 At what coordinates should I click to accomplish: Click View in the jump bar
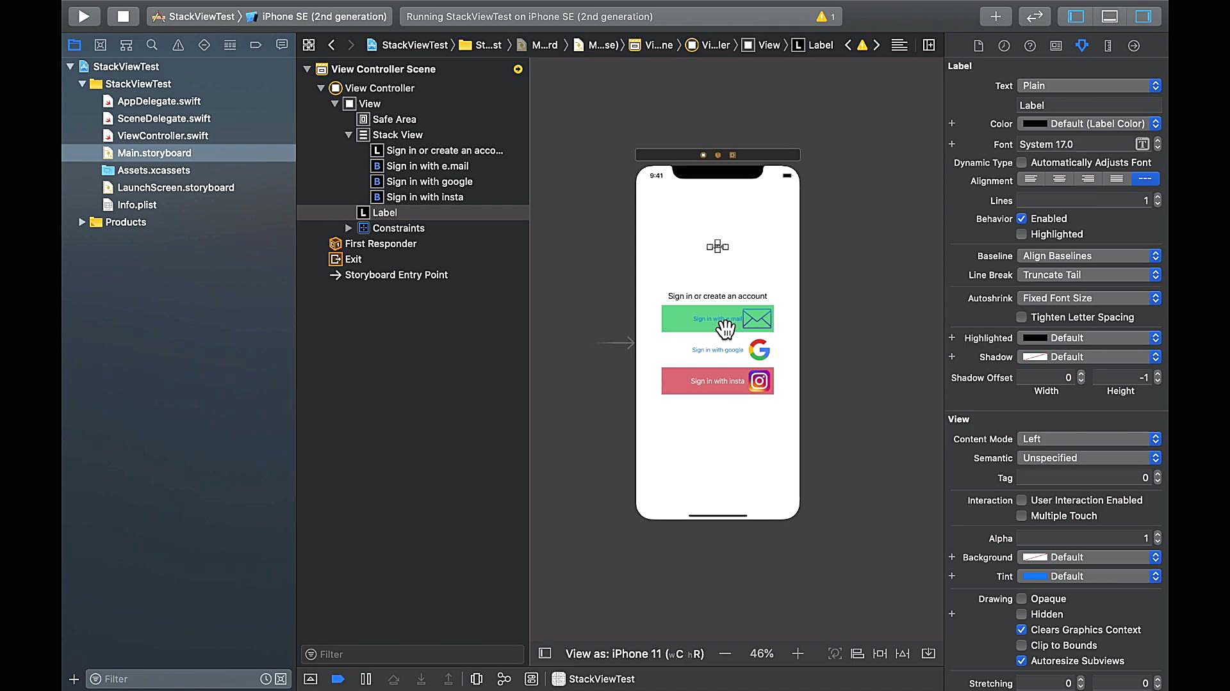point(769,45)
